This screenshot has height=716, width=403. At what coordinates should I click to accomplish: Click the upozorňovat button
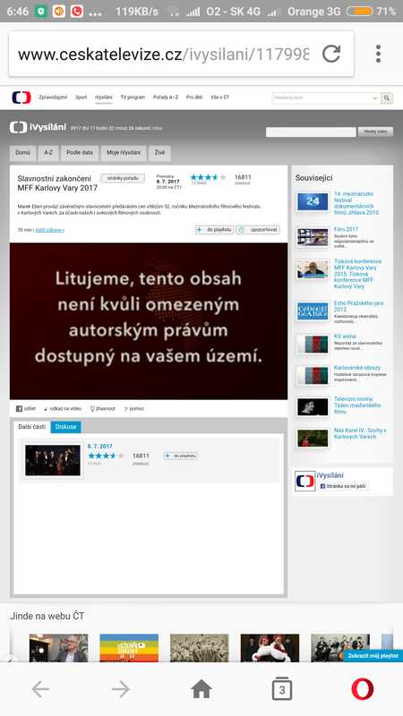click(x=258, y=230)
